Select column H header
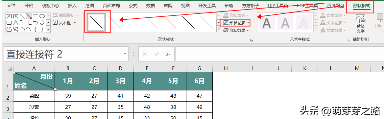This screenshot has width=384, height=119. 226,69
